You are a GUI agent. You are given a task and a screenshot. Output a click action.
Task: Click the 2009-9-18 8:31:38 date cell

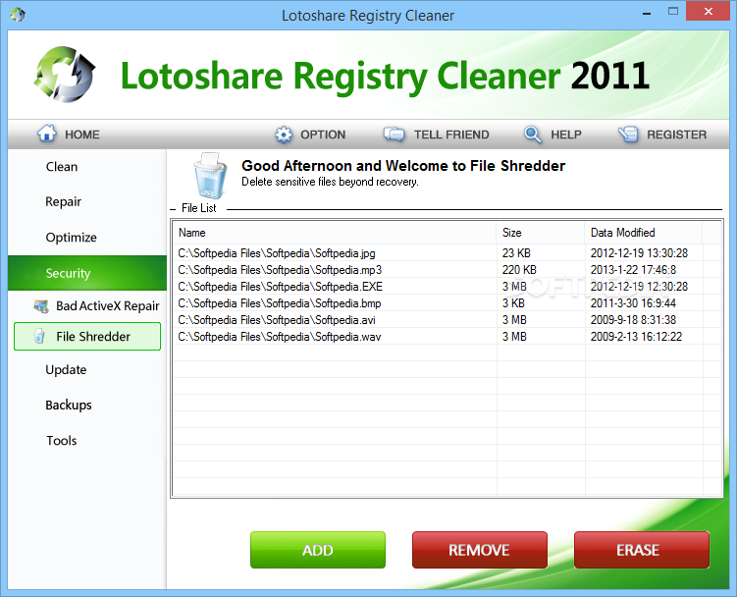(633, 320)
